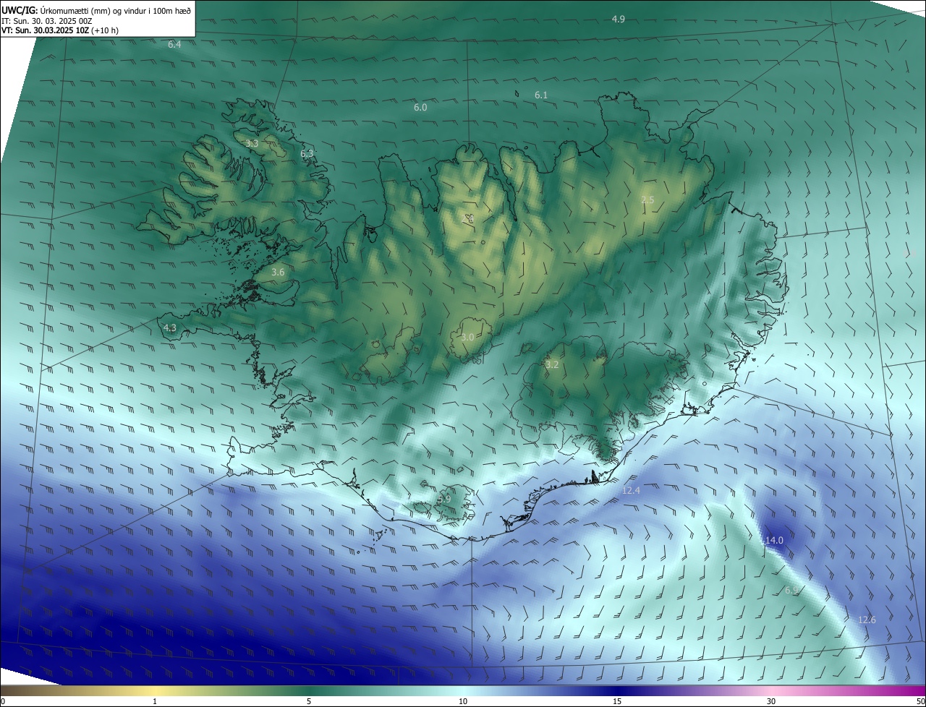
Task: Select the initial time line 'IT: Sun. 30. 03. 2025 00Z'
Action: pyautogui.click(x=47, y=21)
